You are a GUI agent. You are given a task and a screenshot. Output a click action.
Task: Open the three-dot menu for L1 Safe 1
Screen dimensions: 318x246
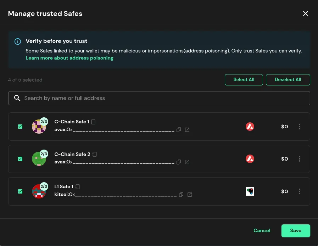[300, 191]
